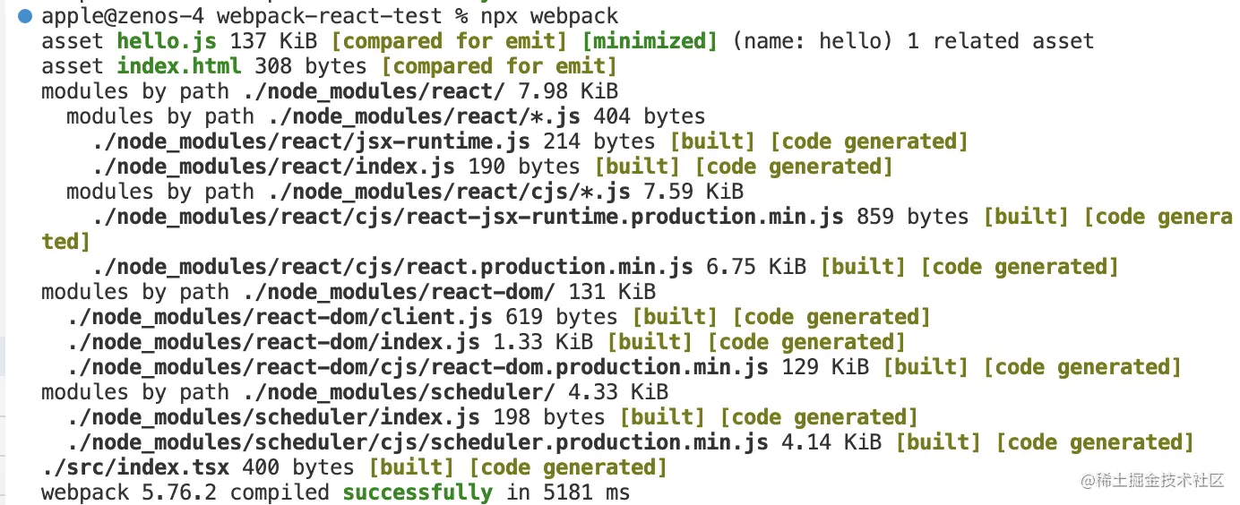This screenshot has height=505, width=1240.
Task: Click the '[minimized]' tag on hello.js line
Action: pos(650,41)
